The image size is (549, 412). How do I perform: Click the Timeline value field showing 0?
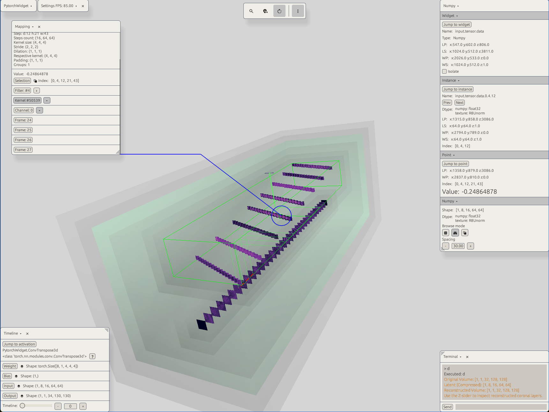70,406
